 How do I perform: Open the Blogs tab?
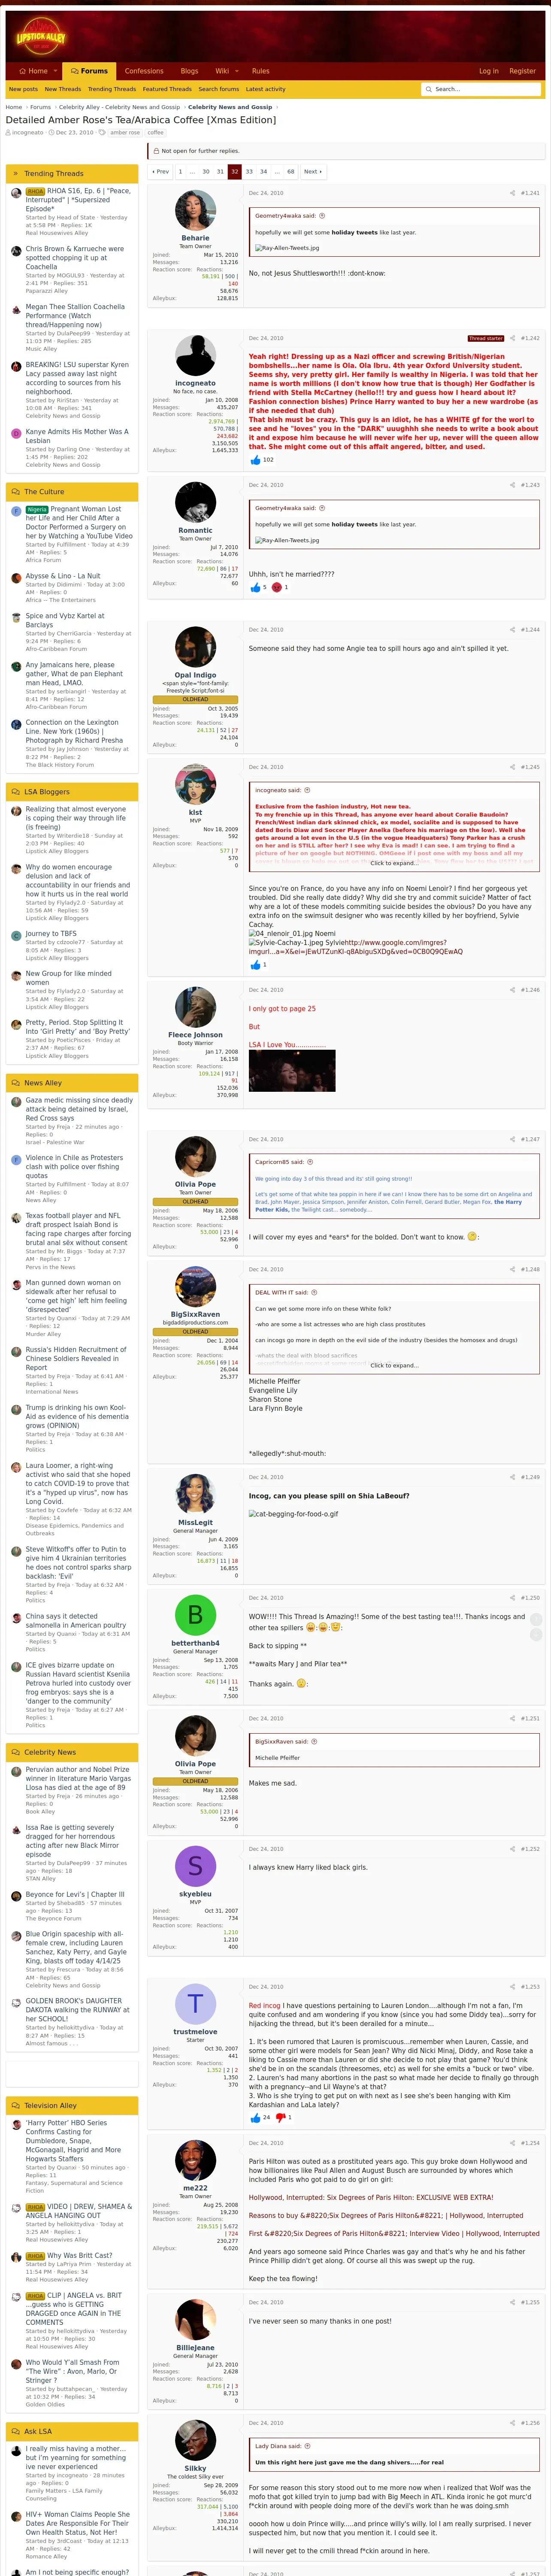(189, 71)
